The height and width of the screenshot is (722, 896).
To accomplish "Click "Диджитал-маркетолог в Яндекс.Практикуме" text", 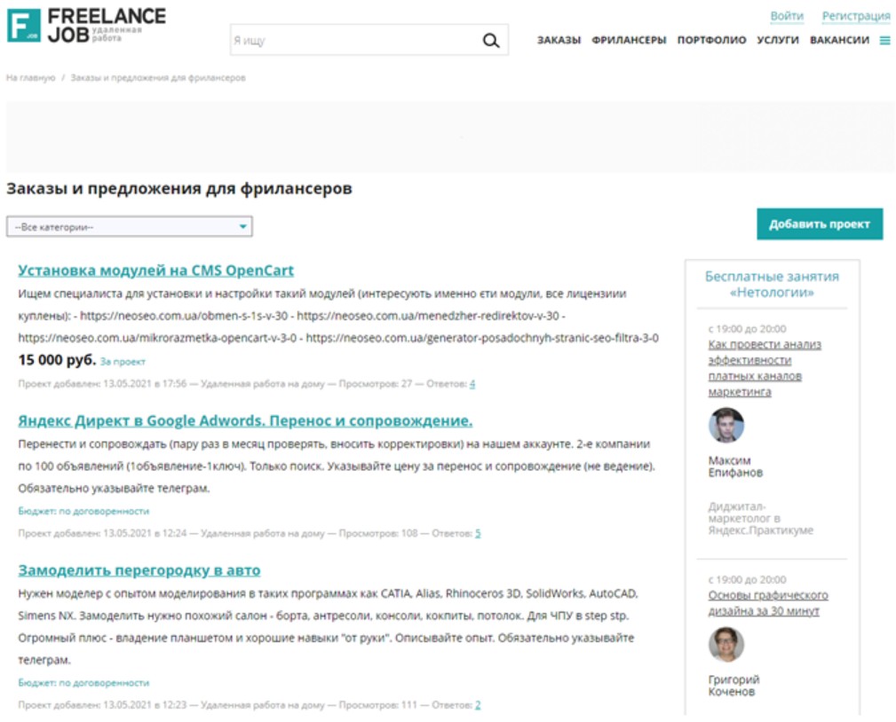I will tap(760, 518).
